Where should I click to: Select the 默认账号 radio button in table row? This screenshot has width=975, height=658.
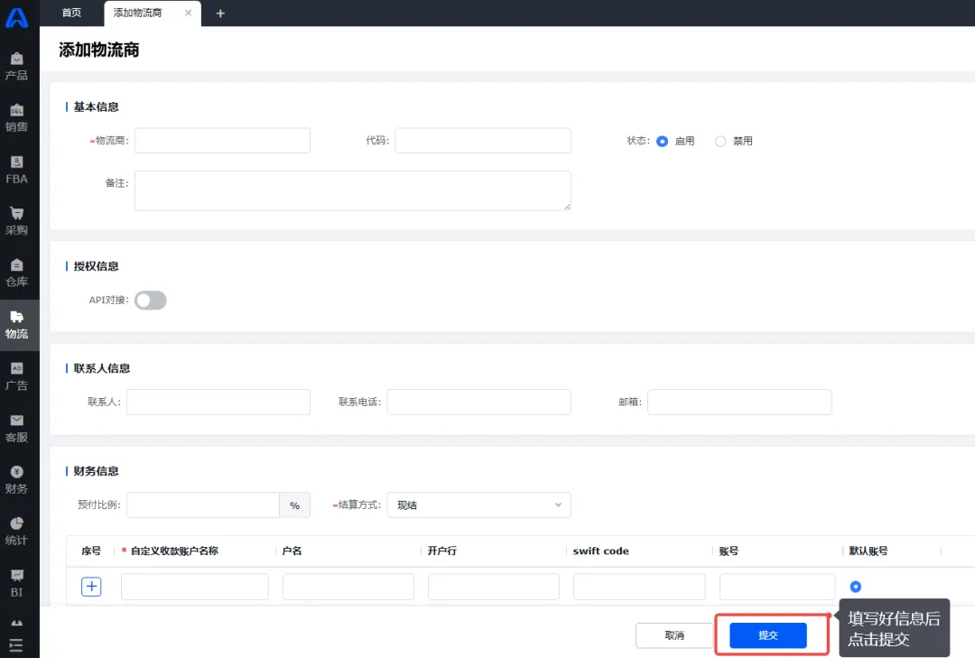(856, 587)
